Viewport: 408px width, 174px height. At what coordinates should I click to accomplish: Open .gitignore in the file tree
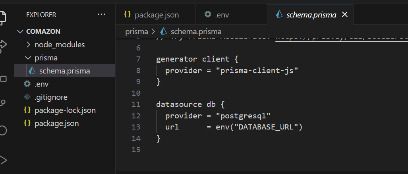[51, 97]
